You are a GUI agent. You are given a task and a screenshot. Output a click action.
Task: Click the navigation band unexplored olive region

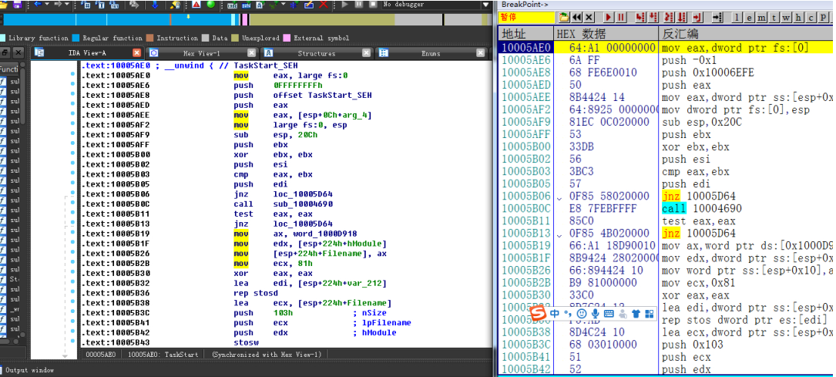(x=322, y=20)
